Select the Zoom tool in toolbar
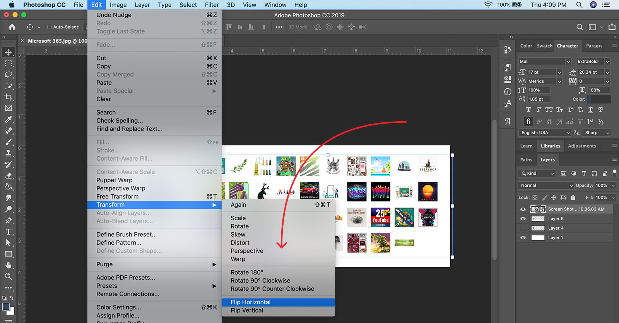 (x=9, y=277)
